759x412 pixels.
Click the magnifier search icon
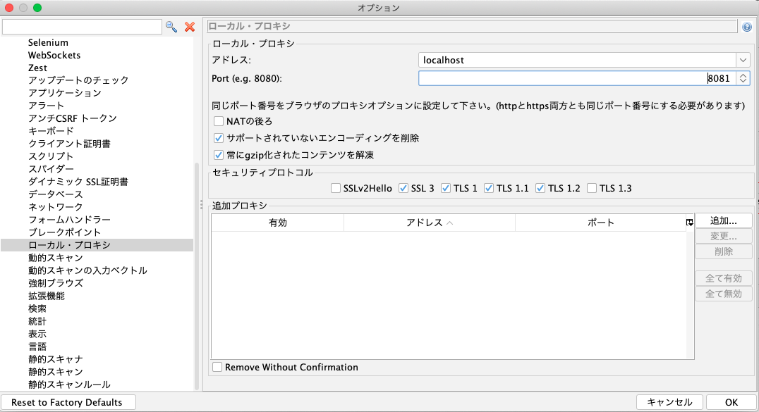click(171, 27)
